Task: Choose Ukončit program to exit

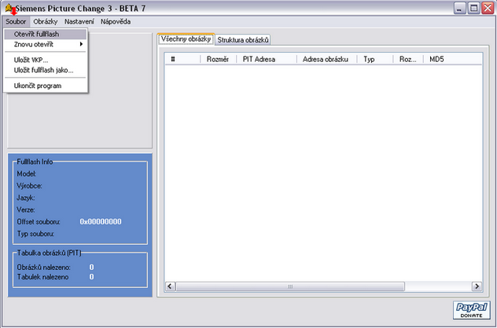Action: tap(46, 86)
